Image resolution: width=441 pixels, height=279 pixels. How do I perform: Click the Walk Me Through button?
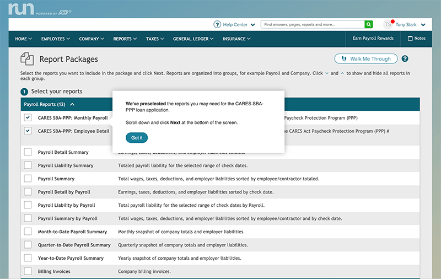(x=366, y=59)
